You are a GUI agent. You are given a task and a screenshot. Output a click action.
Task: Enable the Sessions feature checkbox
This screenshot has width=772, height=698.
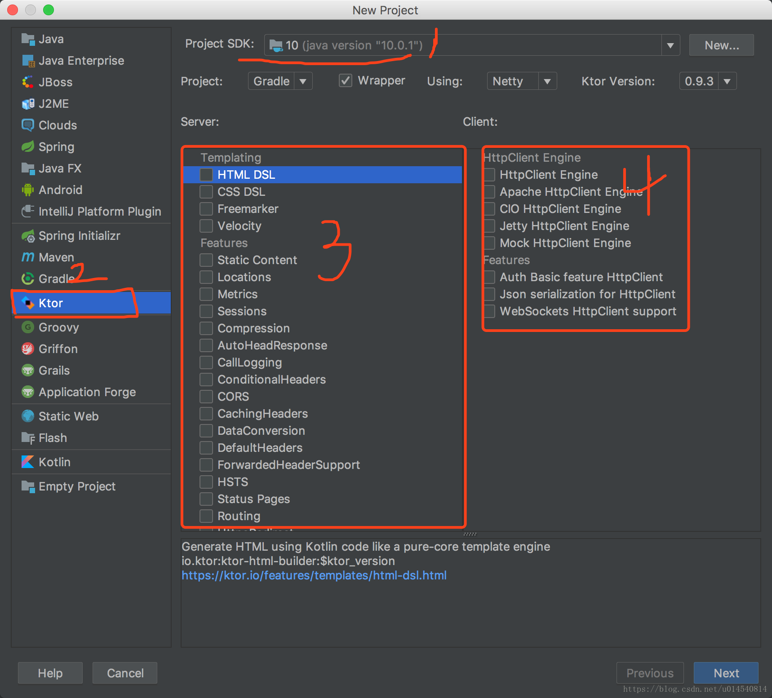tap(206, 311)
